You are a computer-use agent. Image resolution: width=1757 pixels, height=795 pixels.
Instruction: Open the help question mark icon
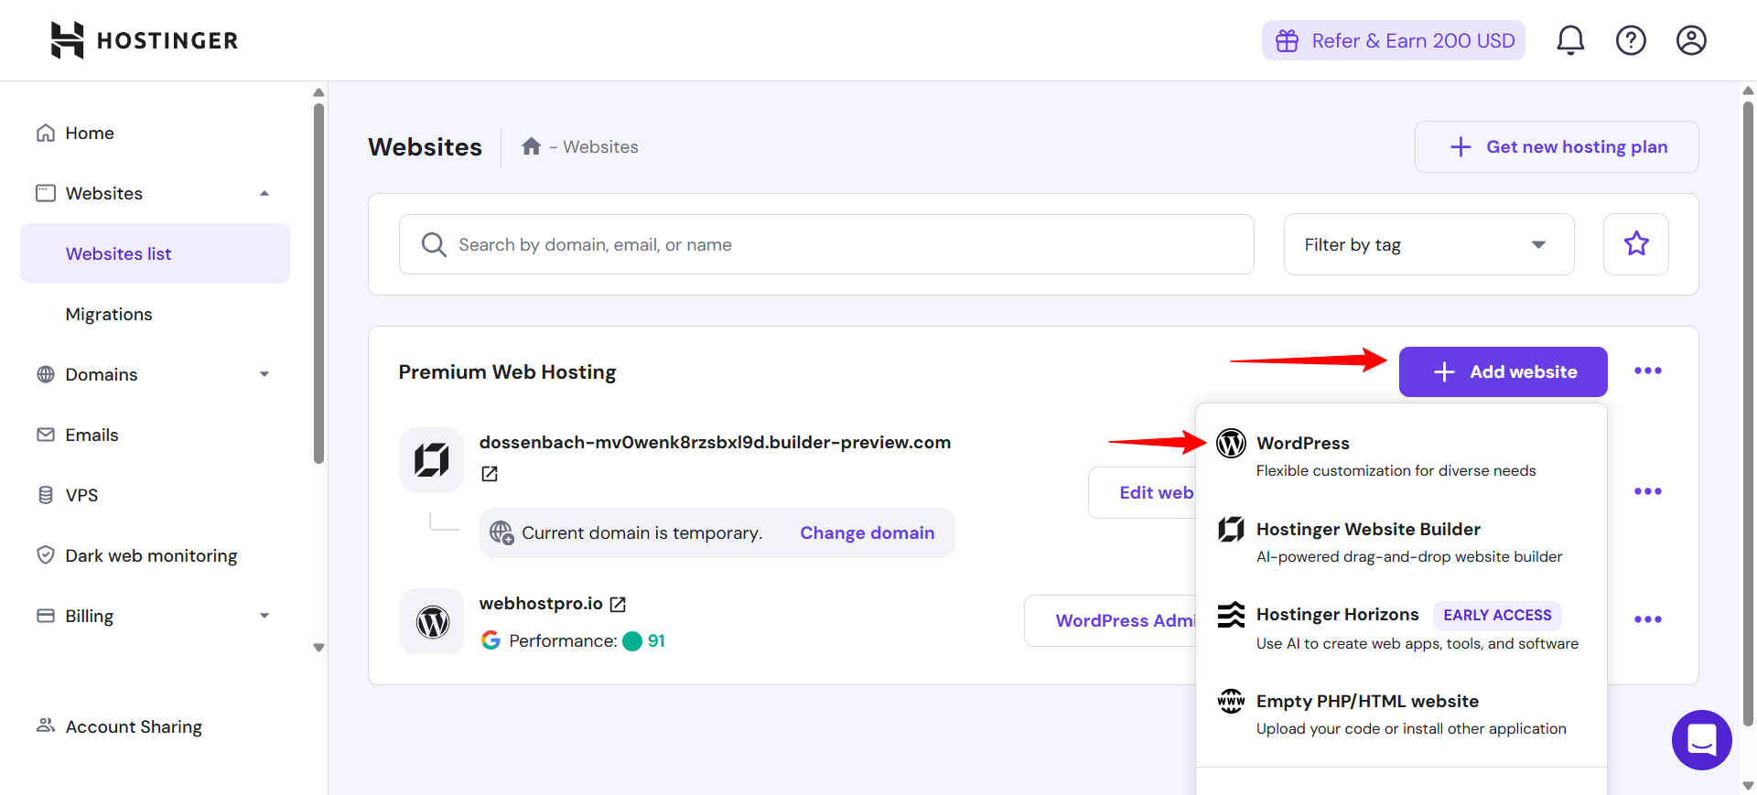pyautogui.click(x=1631, y=40)
